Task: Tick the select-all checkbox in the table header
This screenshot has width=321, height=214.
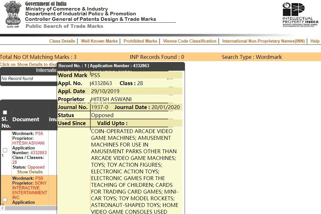Action: pyautogui.click(x=5, y=112)
